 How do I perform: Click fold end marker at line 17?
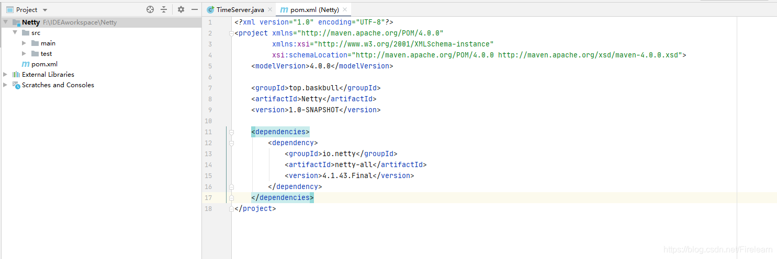pos(231,197)
